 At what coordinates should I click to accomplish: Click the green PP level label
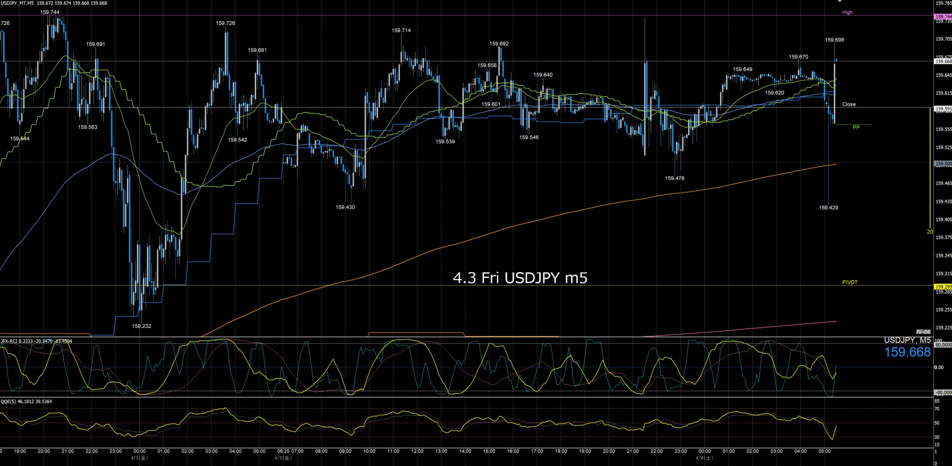(856, 128)
